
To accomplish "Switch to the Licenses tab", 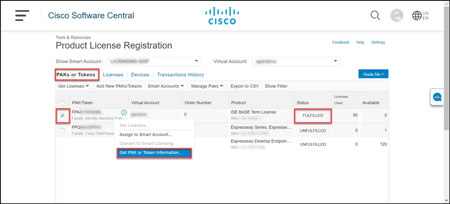I will 113,75.
